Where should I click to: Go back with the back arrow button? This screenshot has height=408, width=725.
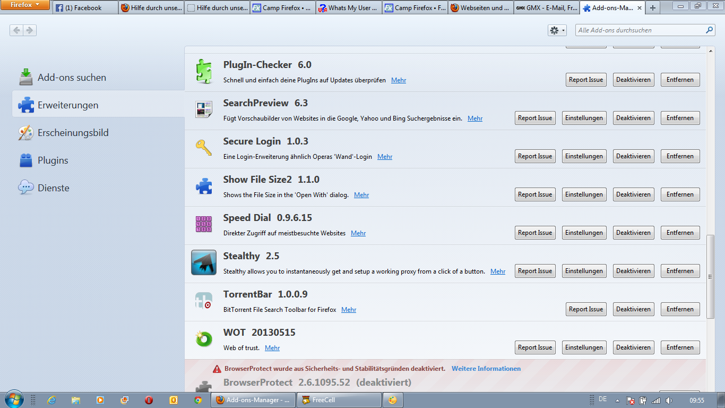pyautogui.click(x=16, y=30)
